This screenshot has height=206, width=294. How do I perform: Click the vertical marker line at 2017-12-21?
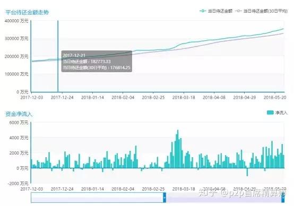(58, 56)
